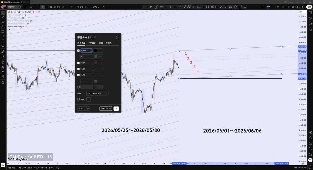Viewport: 313px width, 170px height.
Task: Open the notifications bell in right sidebar
Action: 310,154
